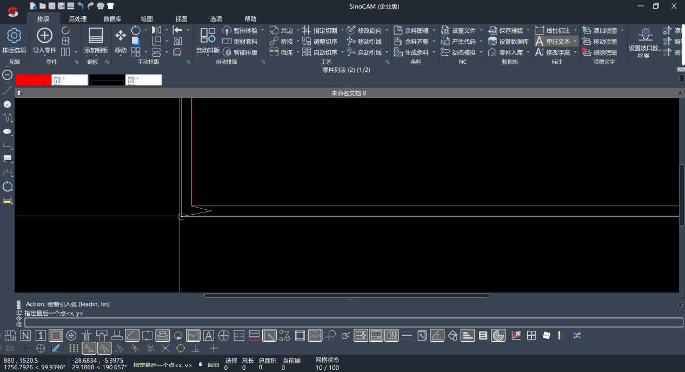Select 微连 micro-joint tool
Viewport: 685px width, 372px height.
point(281,52)
